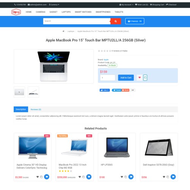
Task: Click the Wish List link in header
Action: click(x=141, y=5)
